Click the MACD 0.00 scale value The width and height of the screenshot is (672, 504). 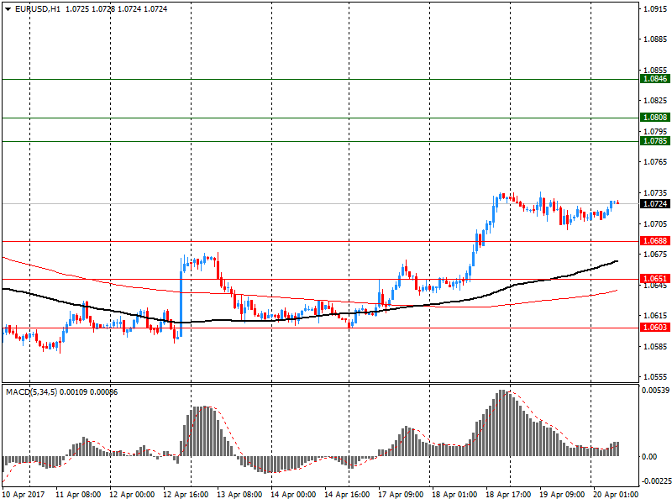(649, 457)
